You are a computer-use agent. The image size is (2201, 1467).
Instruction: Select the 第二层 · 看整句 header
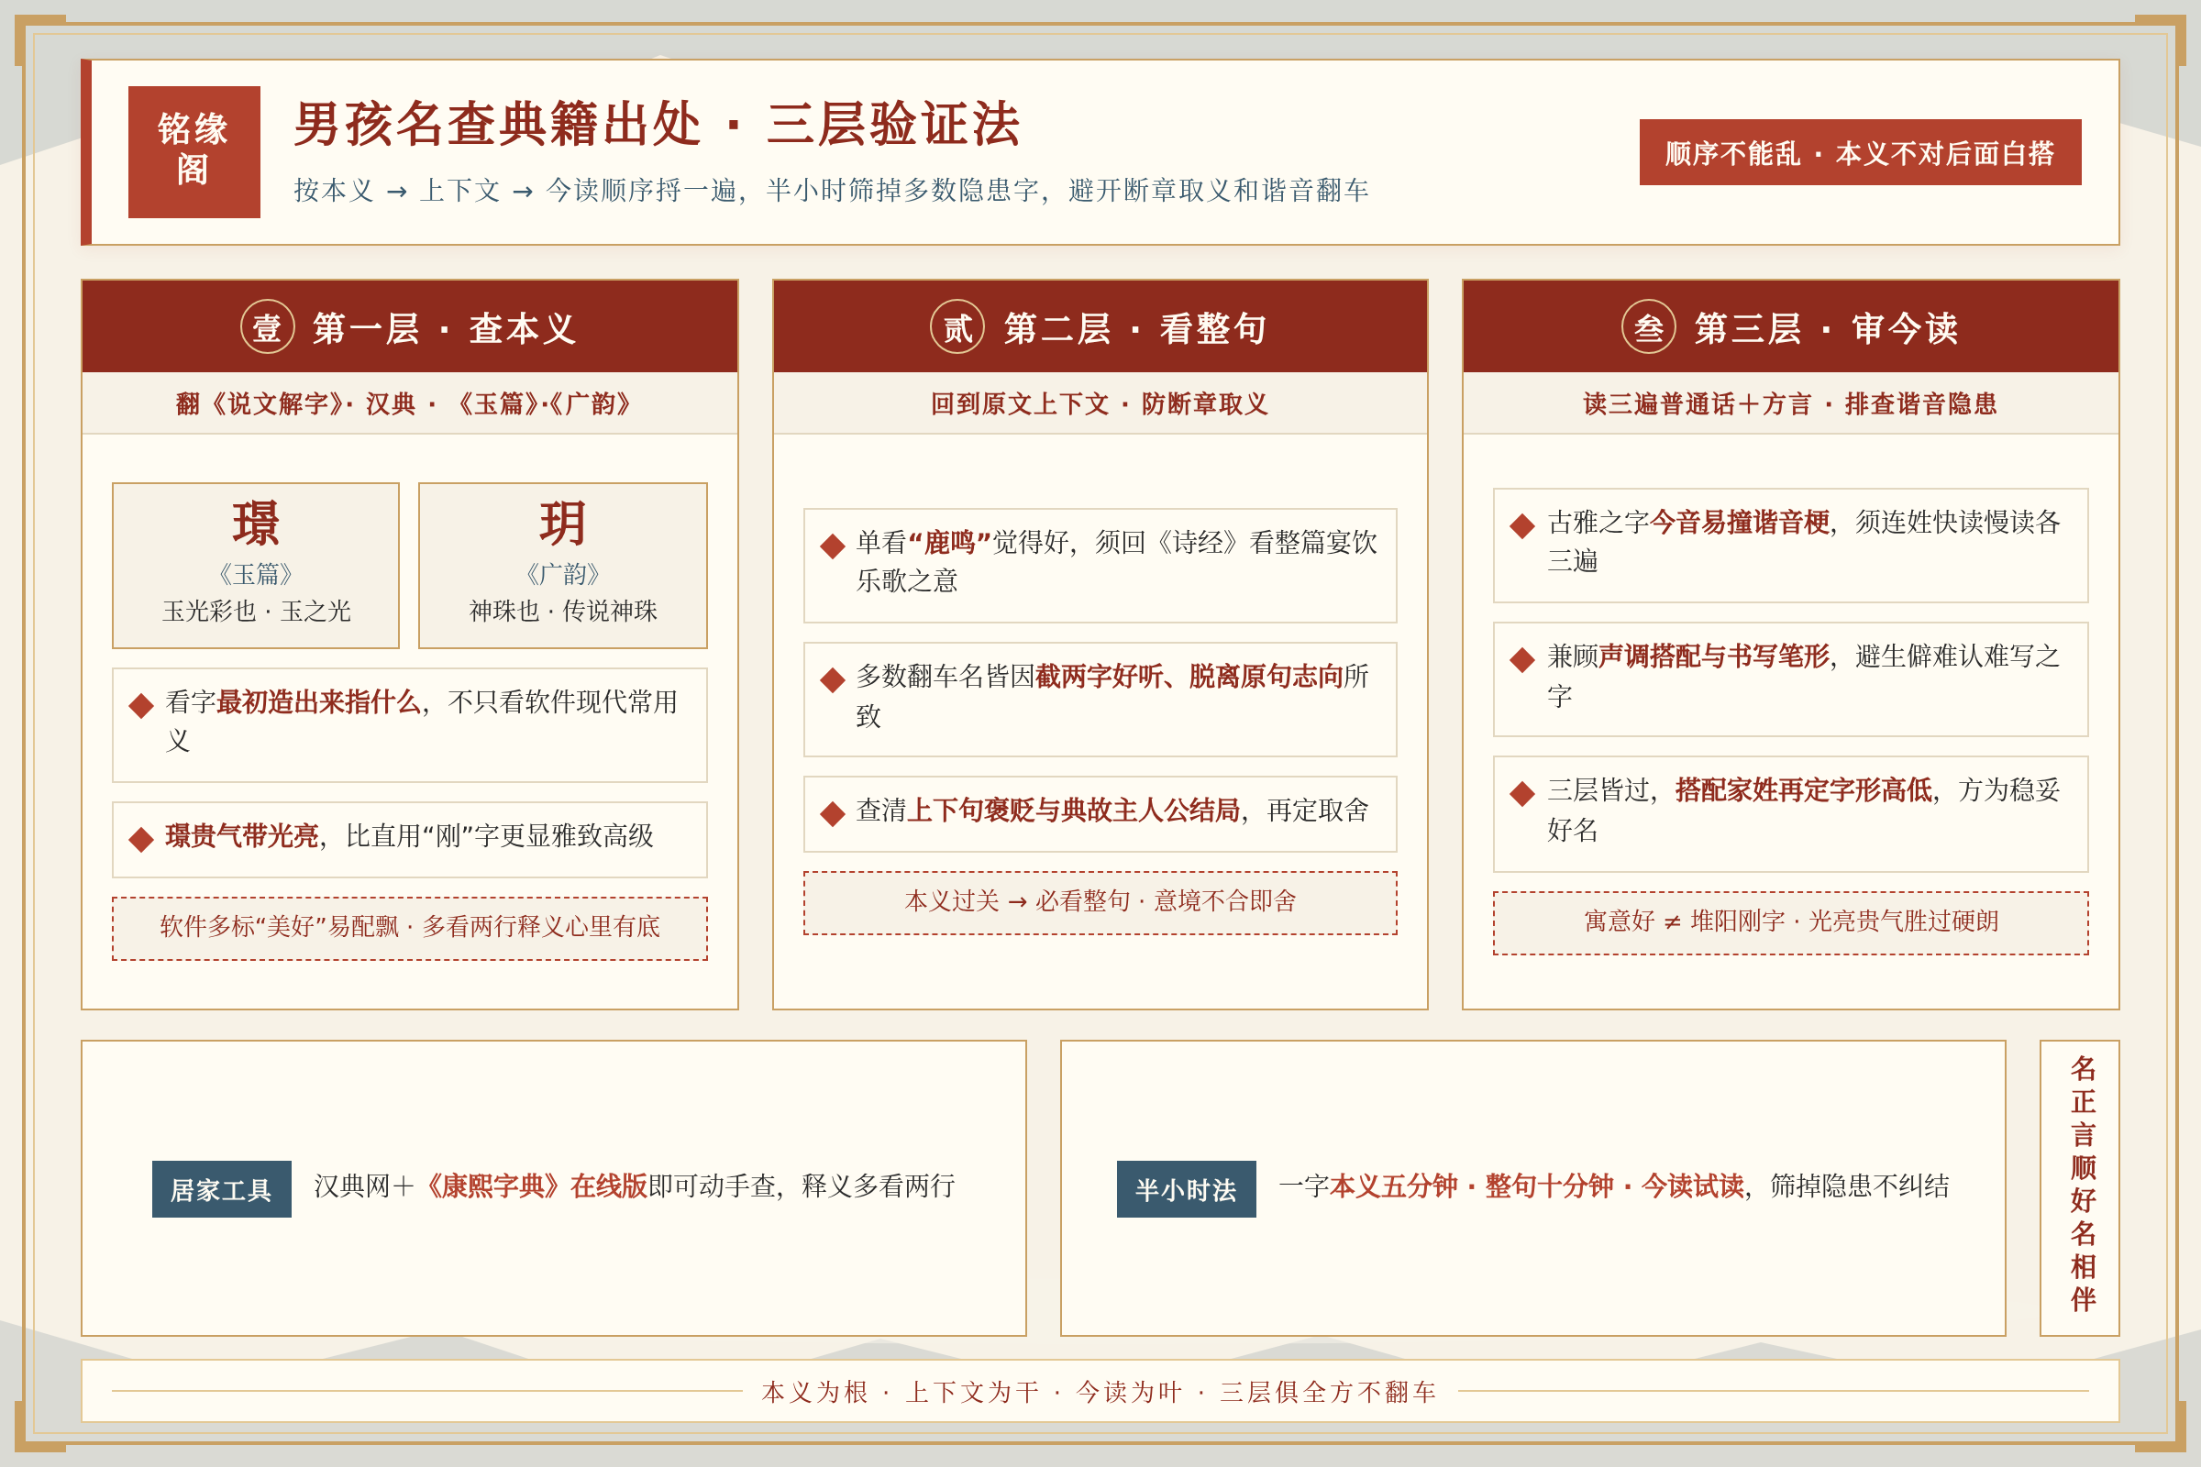pos(1100,326)
